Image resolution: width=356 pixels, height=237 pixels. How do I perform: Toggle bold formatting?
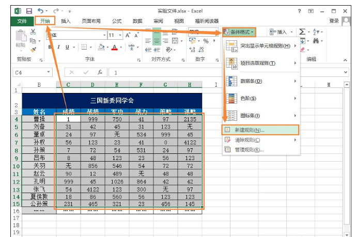(51, 47)
